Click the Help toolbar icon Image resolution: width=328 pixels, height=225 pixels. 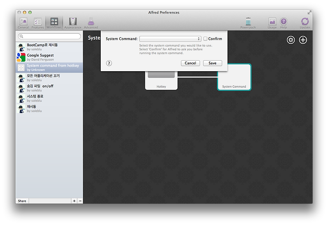tap(283, 23)
